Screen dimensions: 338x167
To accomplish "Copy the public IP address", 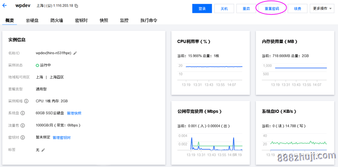I will pos(77,6).
